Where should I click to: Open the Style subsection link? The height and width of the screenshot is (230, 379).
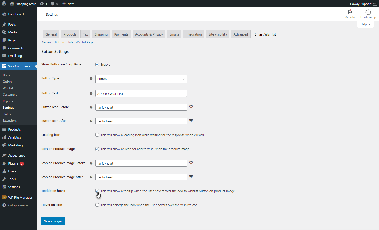coord(70,42)
